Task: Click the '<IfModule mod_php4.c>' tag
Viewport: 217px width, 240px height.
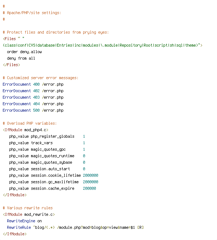Action: tap(26, 130)
